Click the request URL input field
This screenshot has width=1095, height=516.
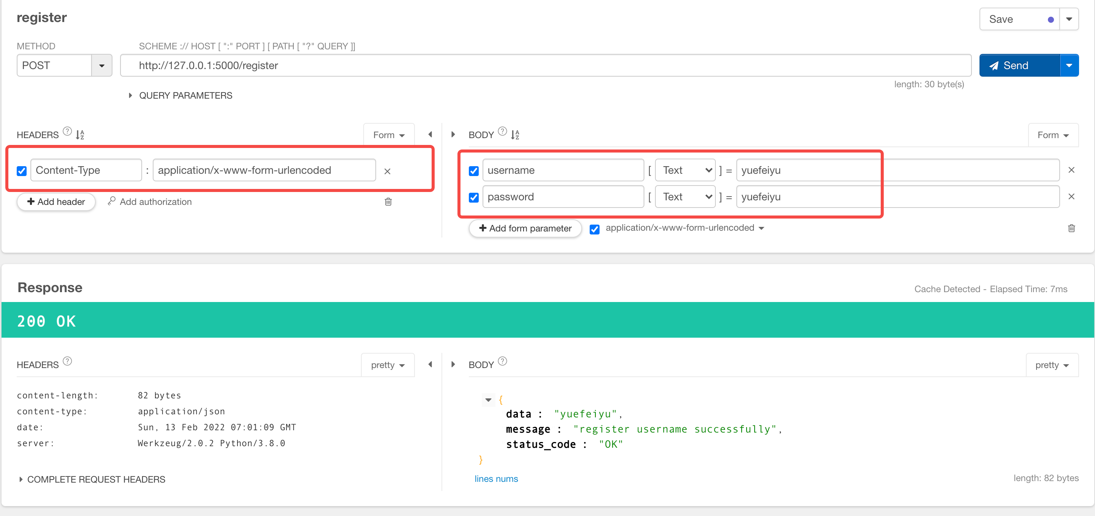[x=546, y=65]
